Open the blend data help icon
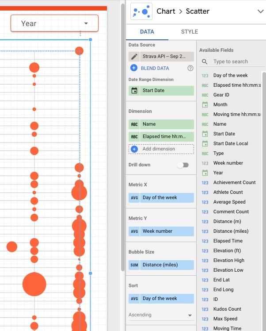This screenshot has width=266, height=331. [x=190, y=68]
